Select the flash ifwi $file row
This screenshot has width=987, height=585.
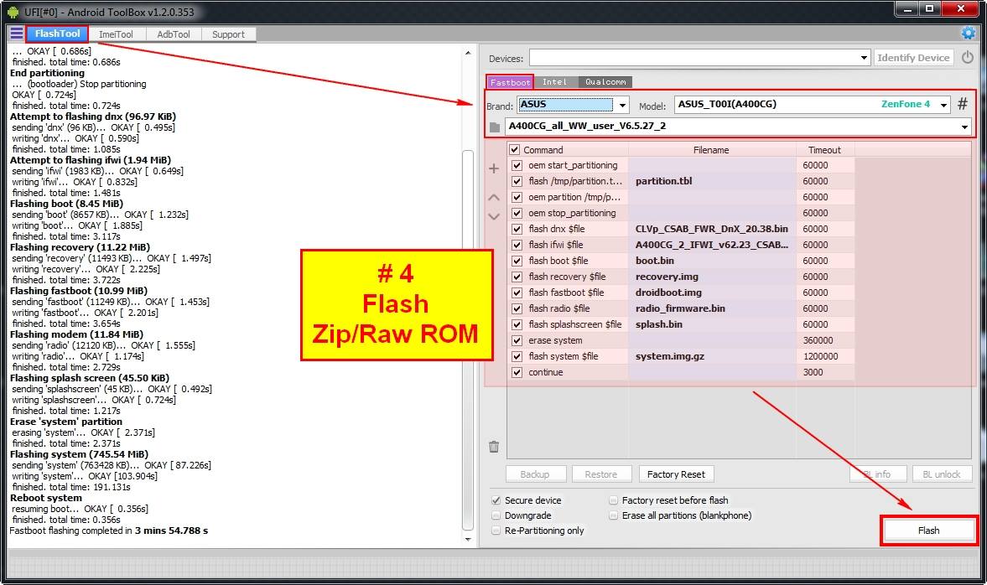(x=681, y=245)
